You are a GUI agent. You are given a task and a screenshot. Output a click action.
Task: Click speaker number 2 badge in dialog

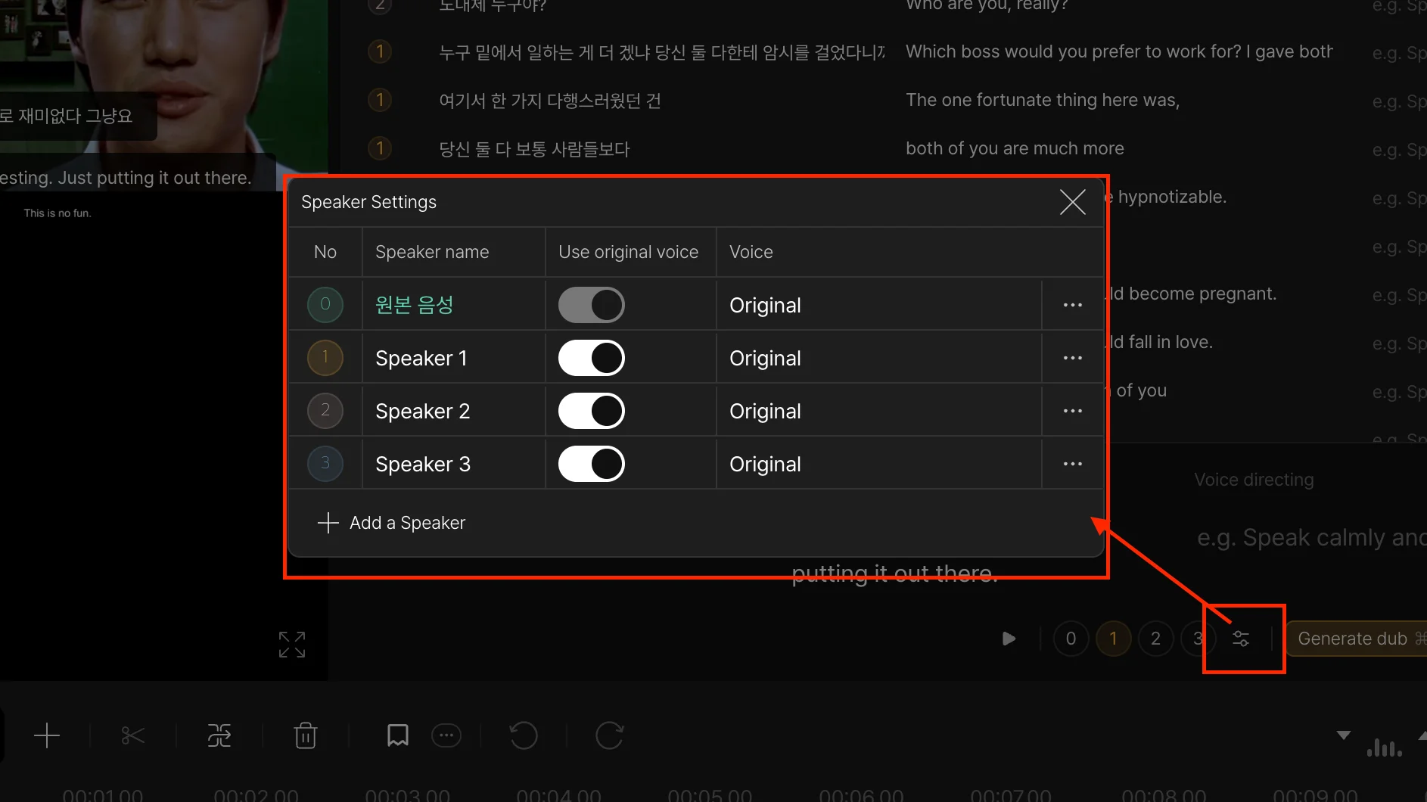pos(325,411)
